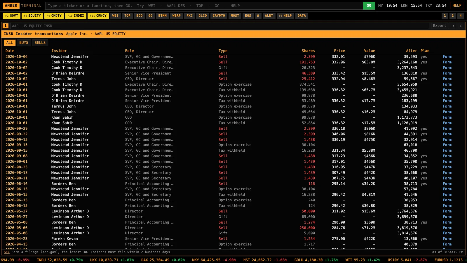Open the DATA function shortcut

(x=302, y=16)
